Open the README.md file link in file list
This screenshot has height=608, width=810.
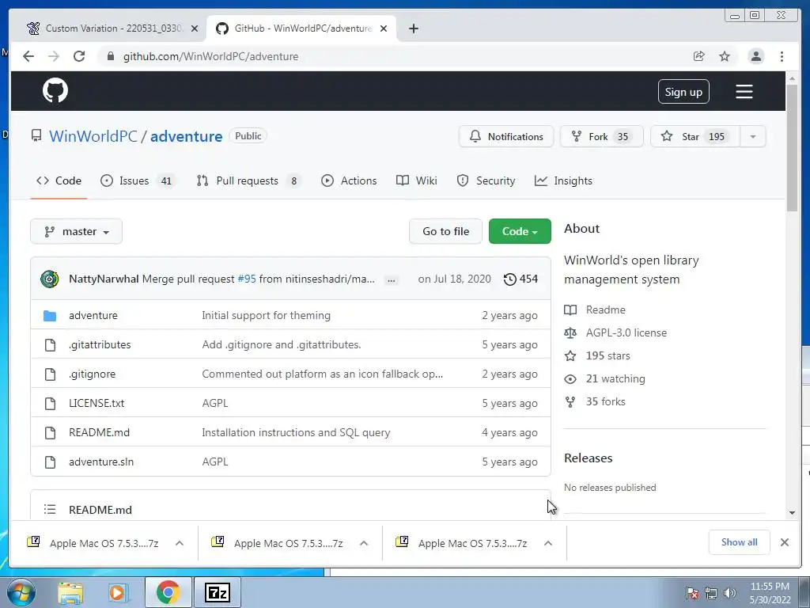pos(99,432)
